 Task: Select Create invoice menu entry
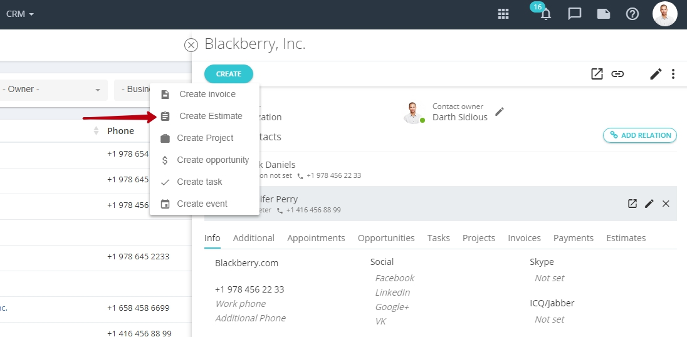(x=204, y=94)
